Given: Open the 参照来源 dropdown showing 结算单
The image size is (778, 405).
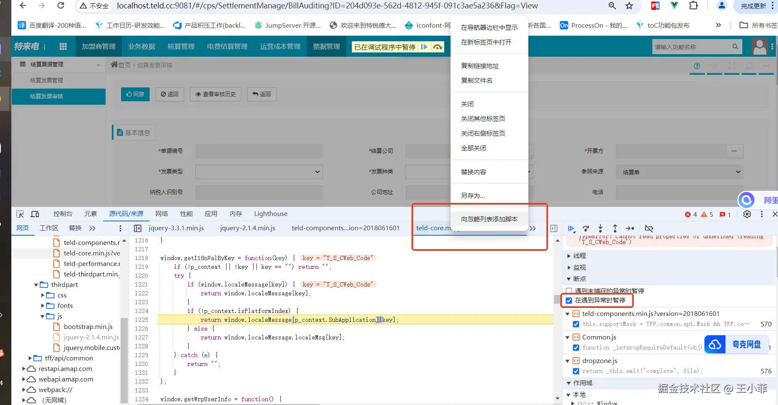Looking at the screenshot, I should 679,172.
